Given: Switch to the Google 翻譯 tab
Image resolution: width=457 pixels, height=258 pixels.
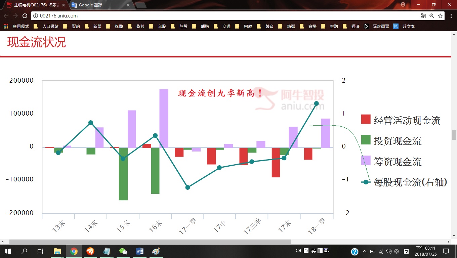Looking at the screenshot, I should pos(100,5).
